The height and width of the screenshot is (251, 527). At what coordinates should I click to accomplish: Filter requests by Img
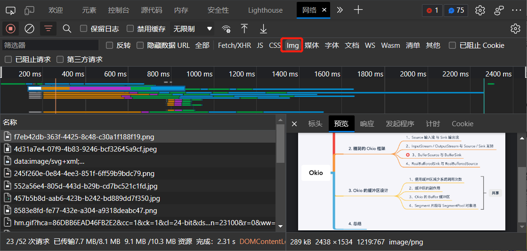[293, 45]
